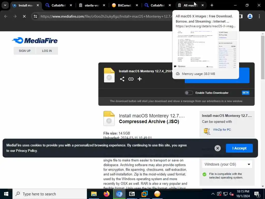Switch to the first CollabNet tab
Image resolution: width=265 pixels, height=199 pixels.
coord(59,5)
